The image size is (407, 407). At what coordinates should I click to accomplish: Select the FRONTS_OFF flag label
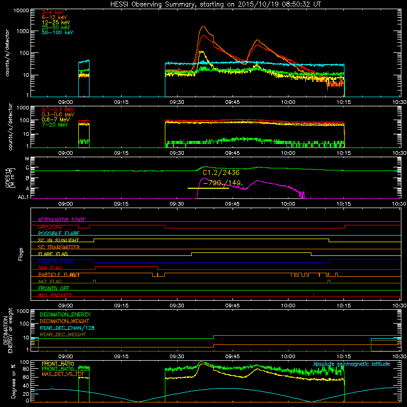pos(54,288)
